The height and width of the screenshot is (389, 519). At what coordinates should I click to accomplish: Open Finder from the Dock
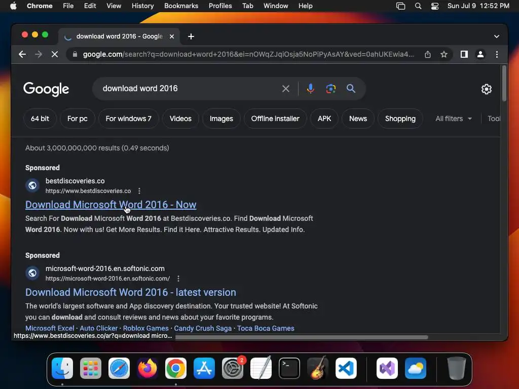62,368
